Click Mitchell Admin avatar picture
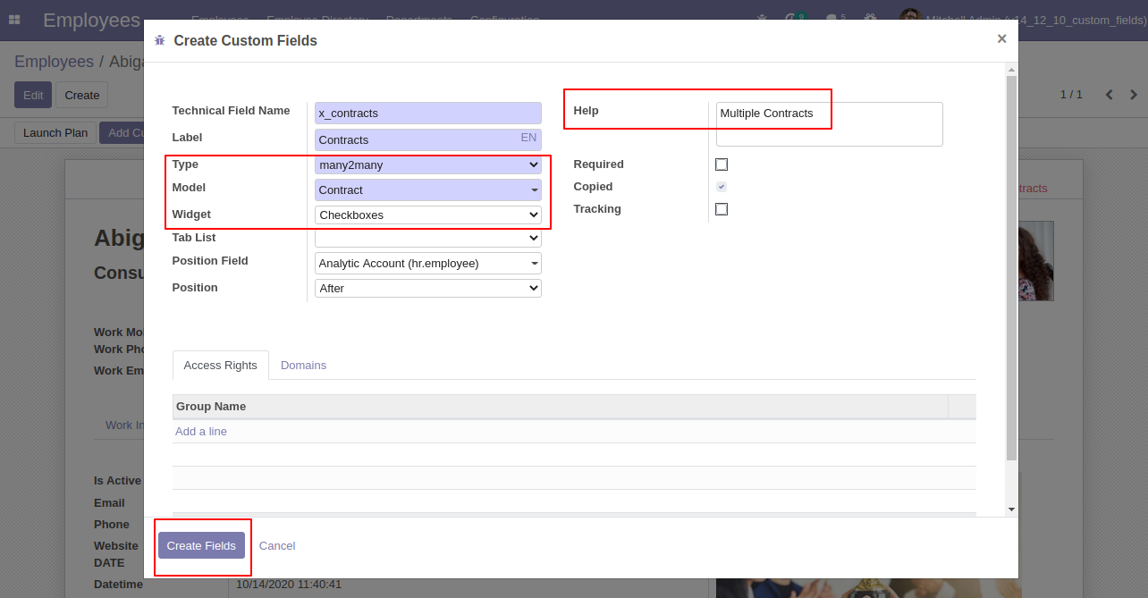The width and height of the screenshot is (1148, 598). [x=910, y=19]
